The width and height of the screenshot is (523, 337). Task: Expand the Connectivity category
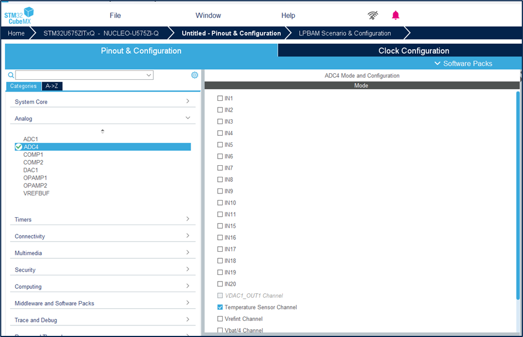[x=102, y=236]
